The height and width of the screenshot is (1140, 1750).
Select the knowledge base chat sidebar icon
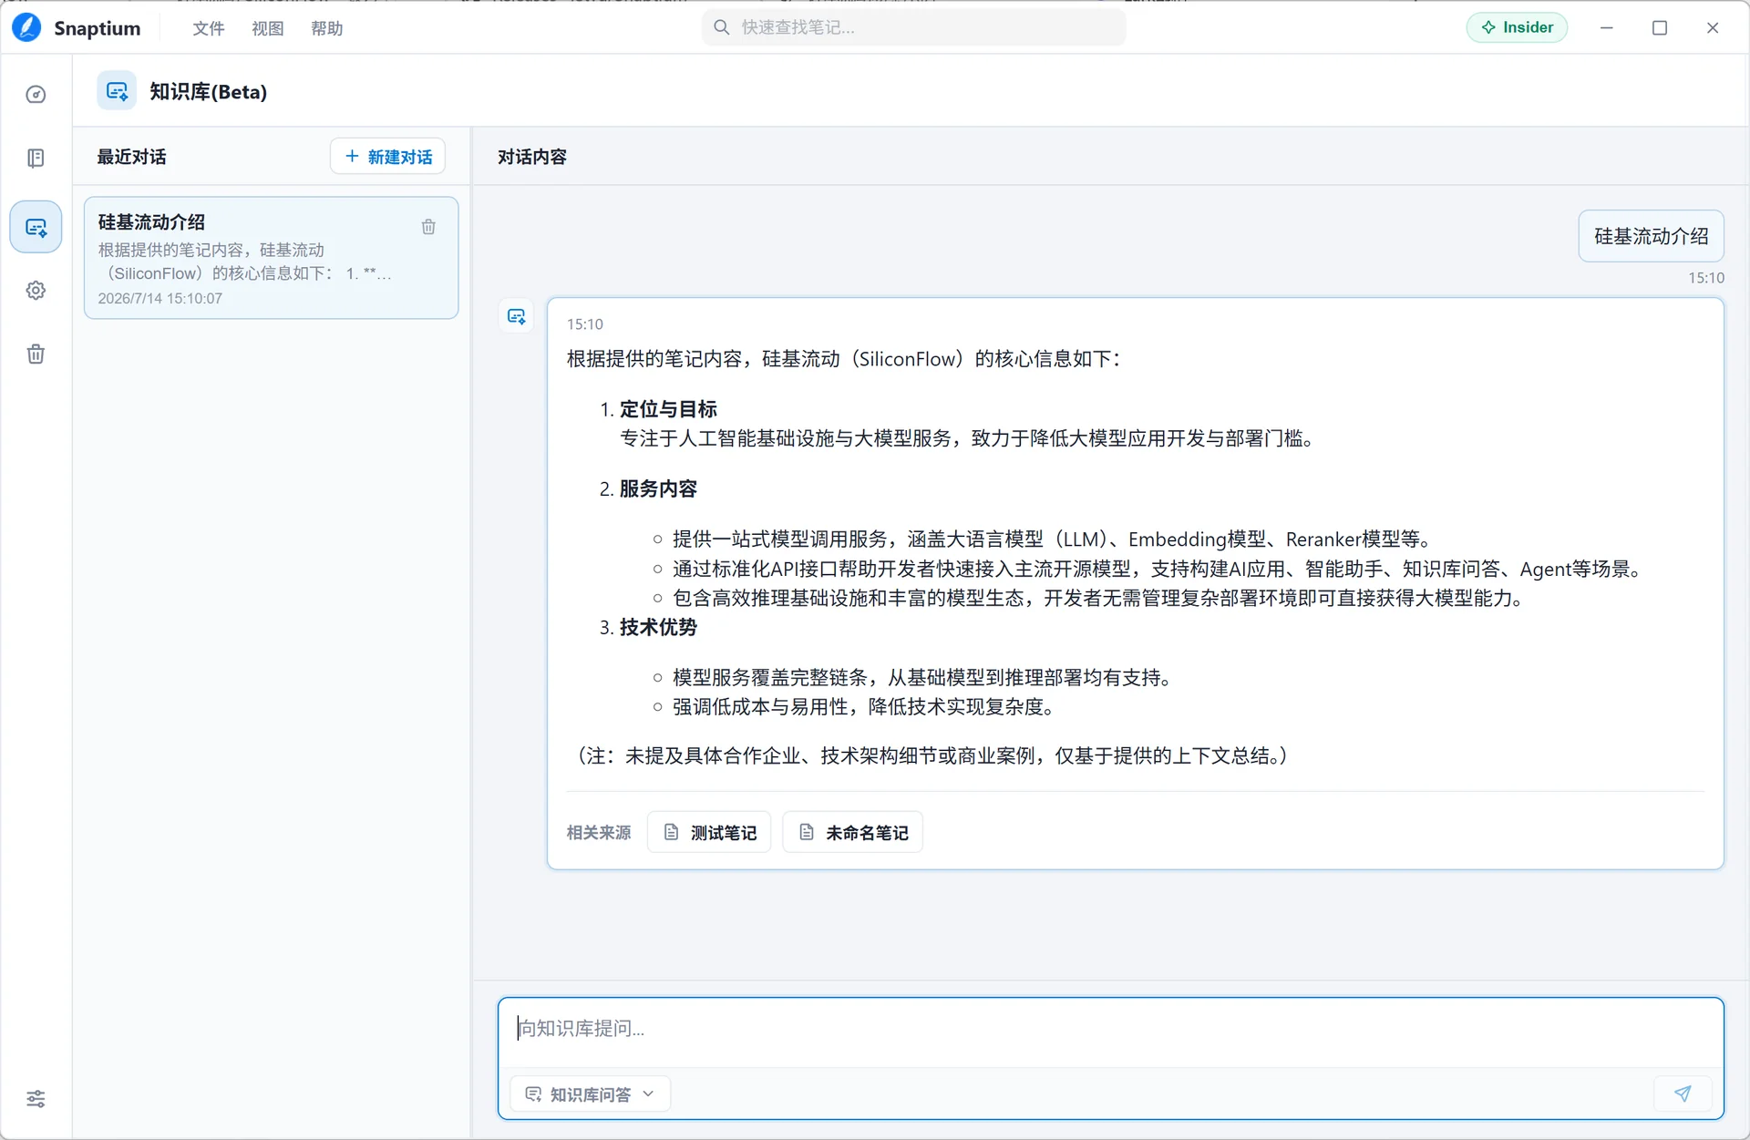[x=36, y=227]
